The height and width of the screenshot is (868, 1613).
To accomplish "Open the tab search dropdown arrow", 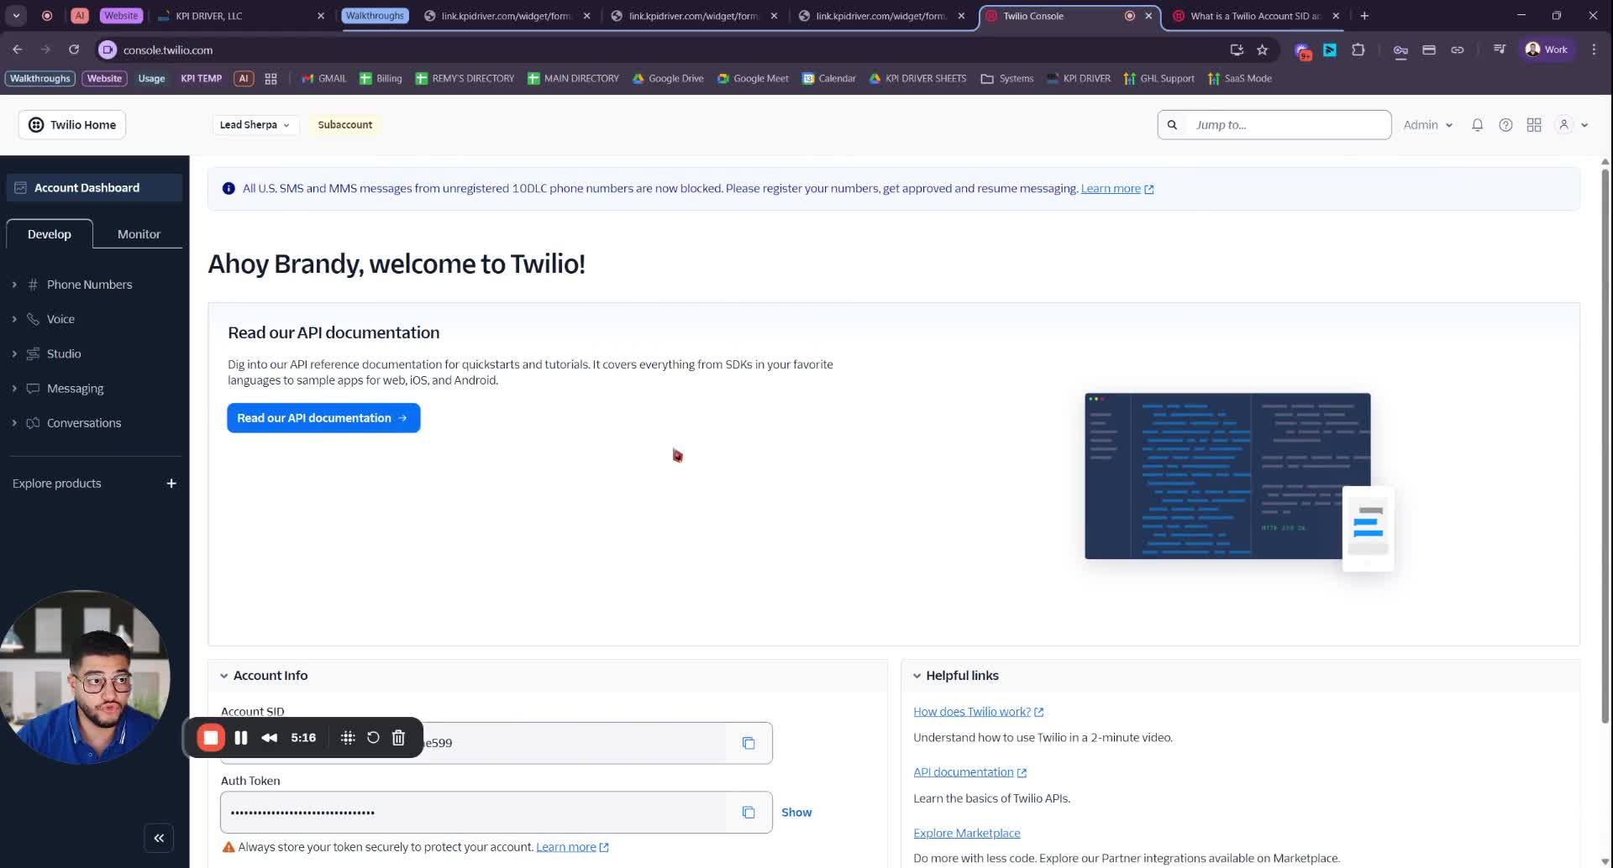I will [x=16, y=16].
